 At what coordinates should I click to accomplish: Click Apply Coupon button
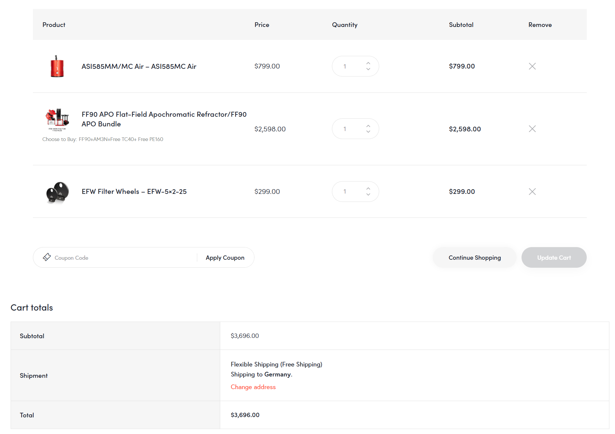click(x=225, y=258)
